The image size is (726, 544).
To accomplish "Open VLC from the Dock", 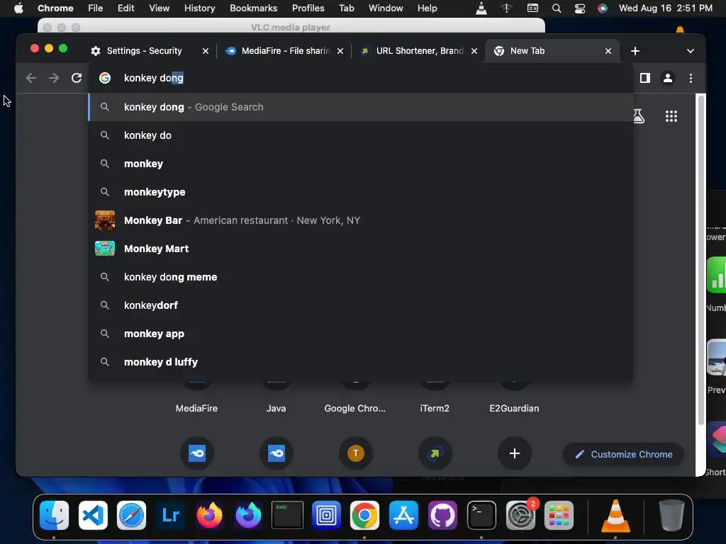I will click(x=615, y=516).
